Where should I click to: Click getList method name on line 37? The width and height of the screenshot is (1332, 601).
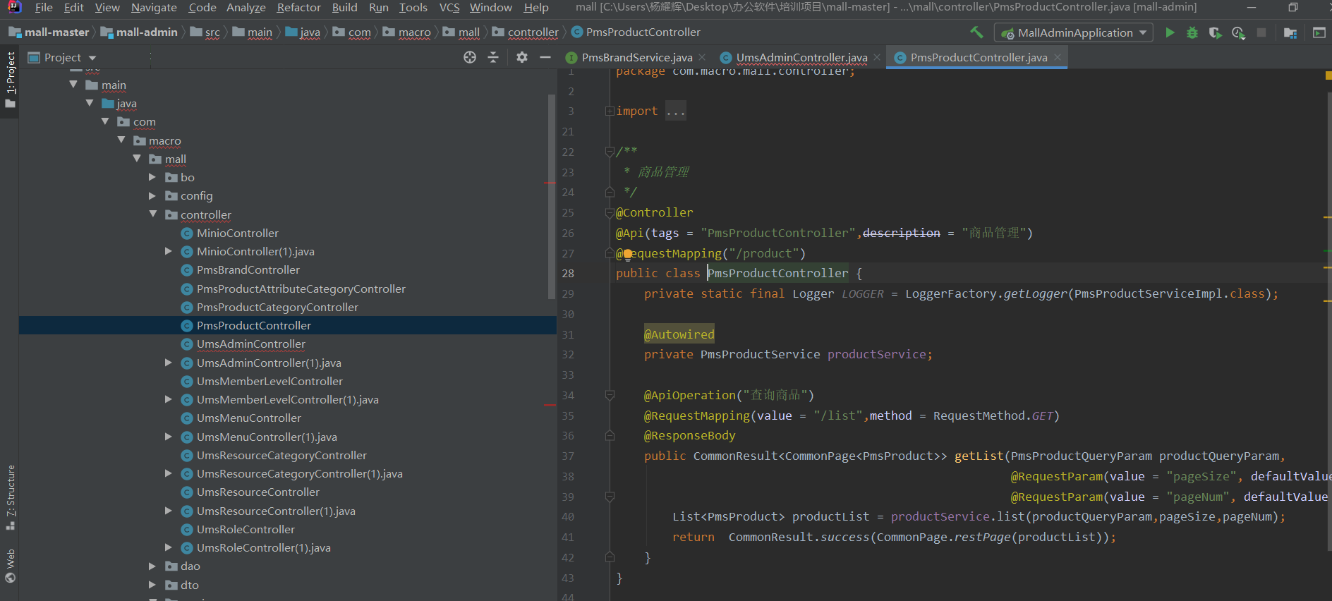coord(979,456)
